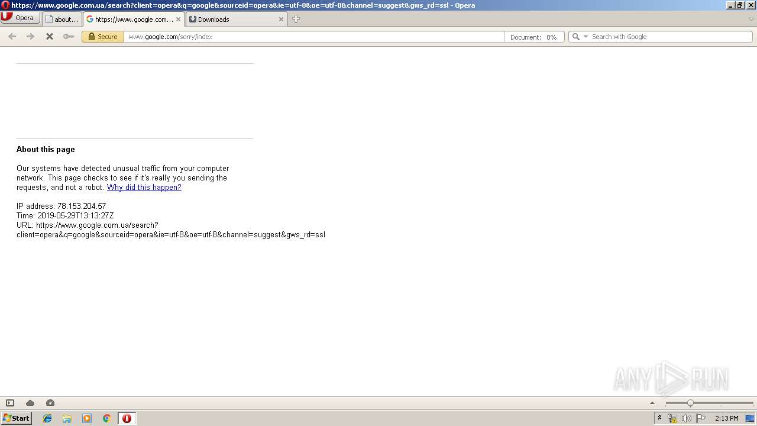Open the Opera main menu button
757x426 pixels.
(20, 18)
